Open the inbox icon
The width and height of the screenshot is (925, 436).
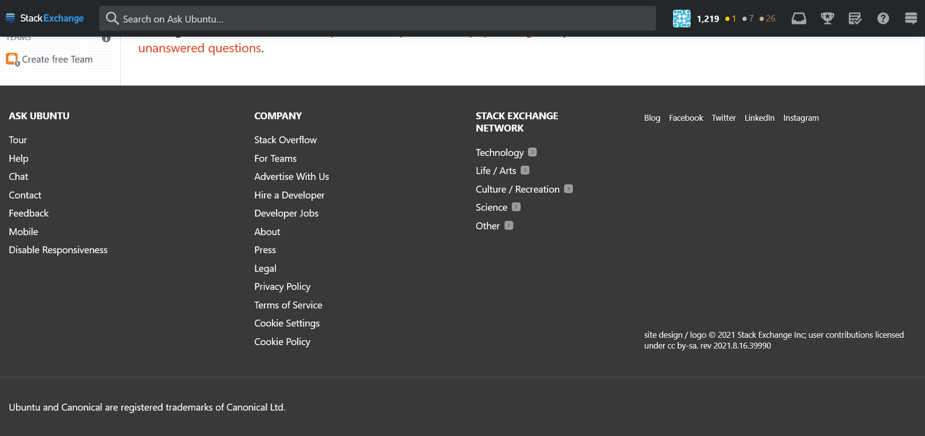coord(799,19)
